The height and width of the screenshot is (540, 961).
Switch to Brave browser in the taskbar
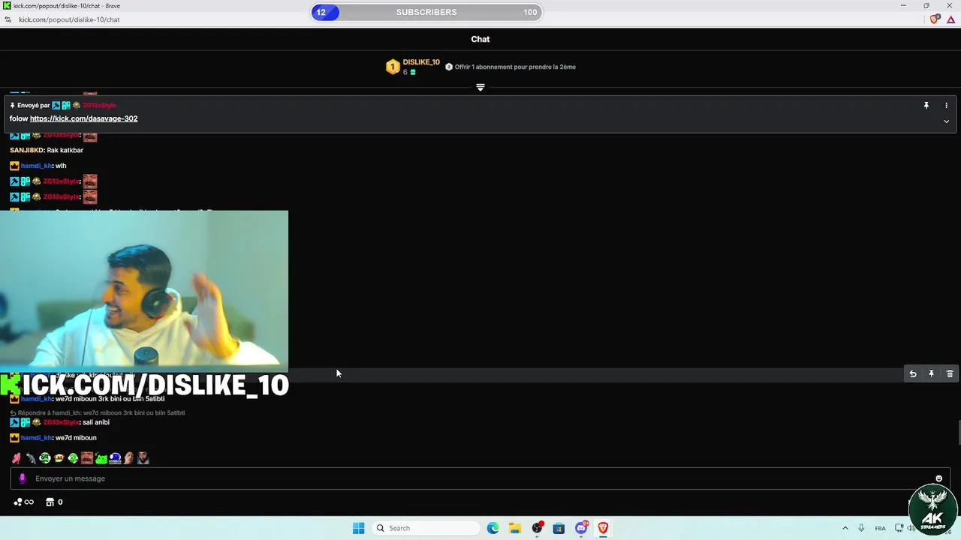(x=603, y=528)
